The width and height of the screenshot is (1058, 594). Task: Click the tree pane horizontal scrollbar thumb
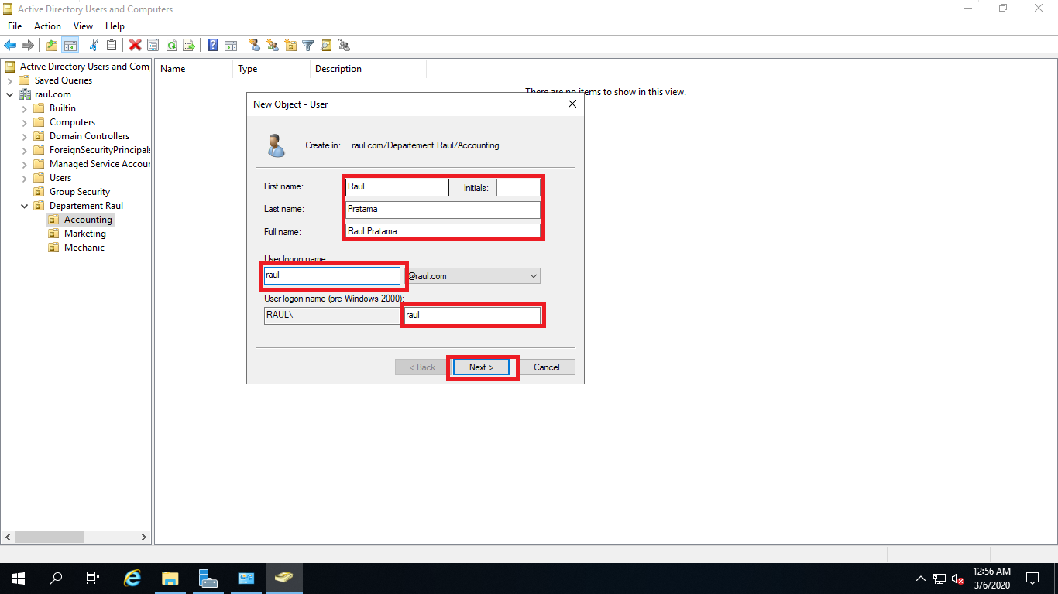pyautogui.click(x=49, y=537)
